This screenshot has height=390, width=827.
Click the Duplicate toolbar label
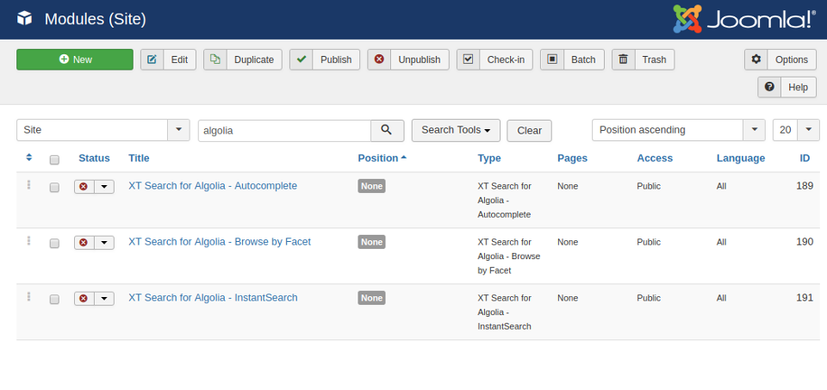click(254, 59)
